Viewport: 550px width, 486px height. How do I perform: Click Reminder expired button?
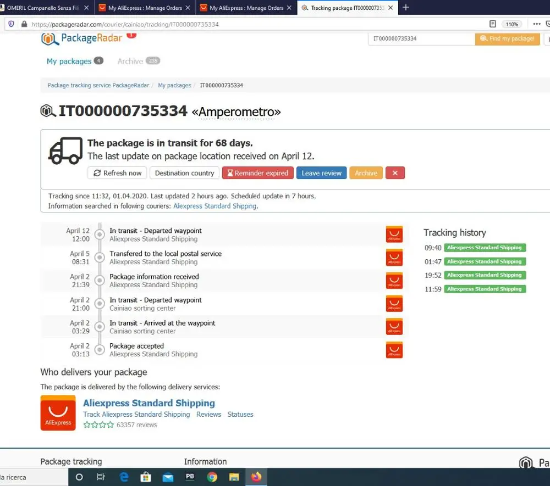[257, 173]
